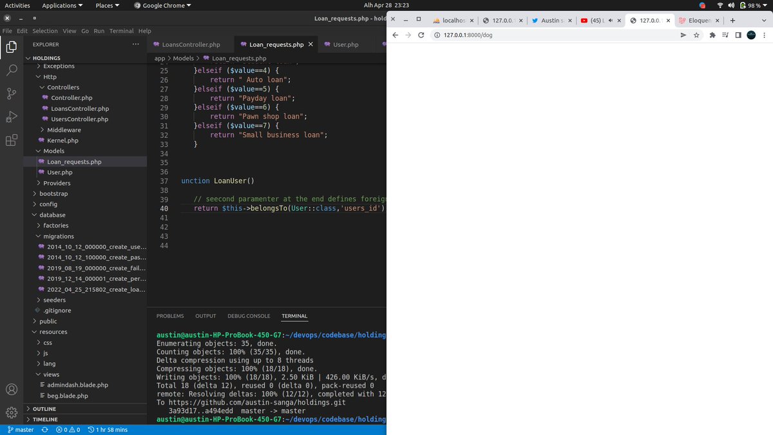Viewport: 773px width, 435px height.
Task: Open the Extensions view in the activity bar
Action: [12, 140]
